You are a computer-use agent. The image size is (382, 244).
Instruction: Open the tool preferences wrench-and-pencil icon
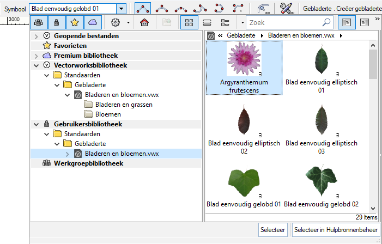pos(286,9)
